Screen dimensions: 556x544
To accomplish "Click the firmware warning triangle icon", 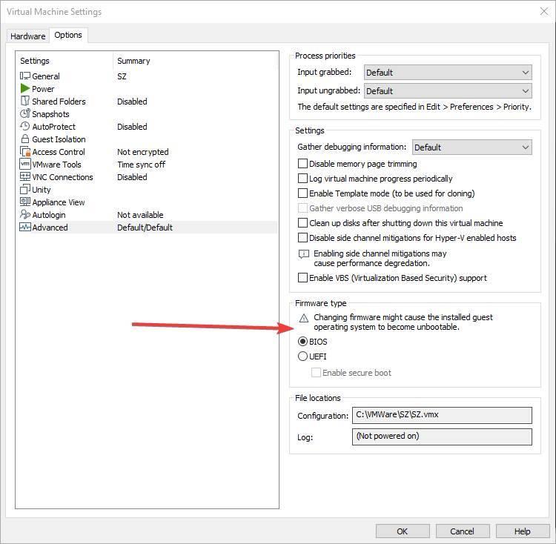I will coord(304,318).
